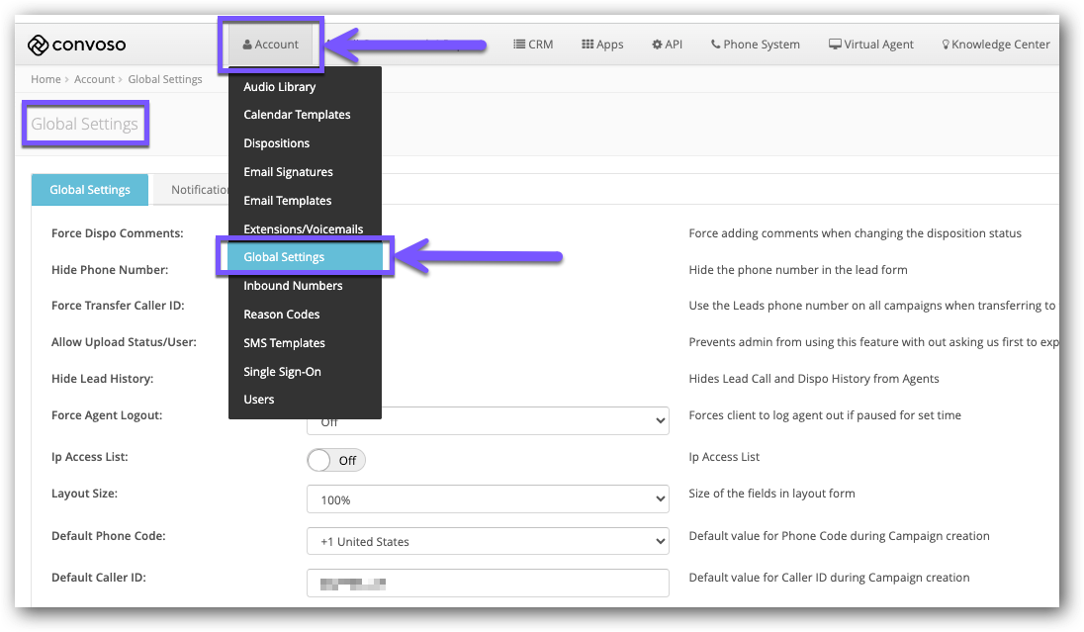Click the Default Caller ID input field
The image size is (1084, 632).
coord(487,583)
